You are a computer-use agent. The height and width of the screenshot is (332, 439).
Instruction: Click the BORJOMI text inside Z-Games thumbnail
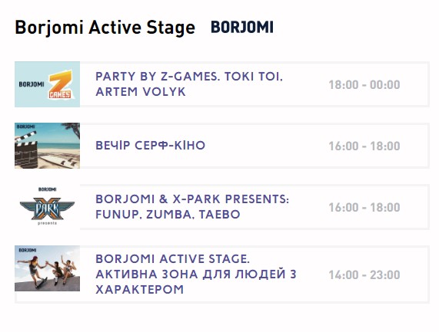(x=32, y=84)
